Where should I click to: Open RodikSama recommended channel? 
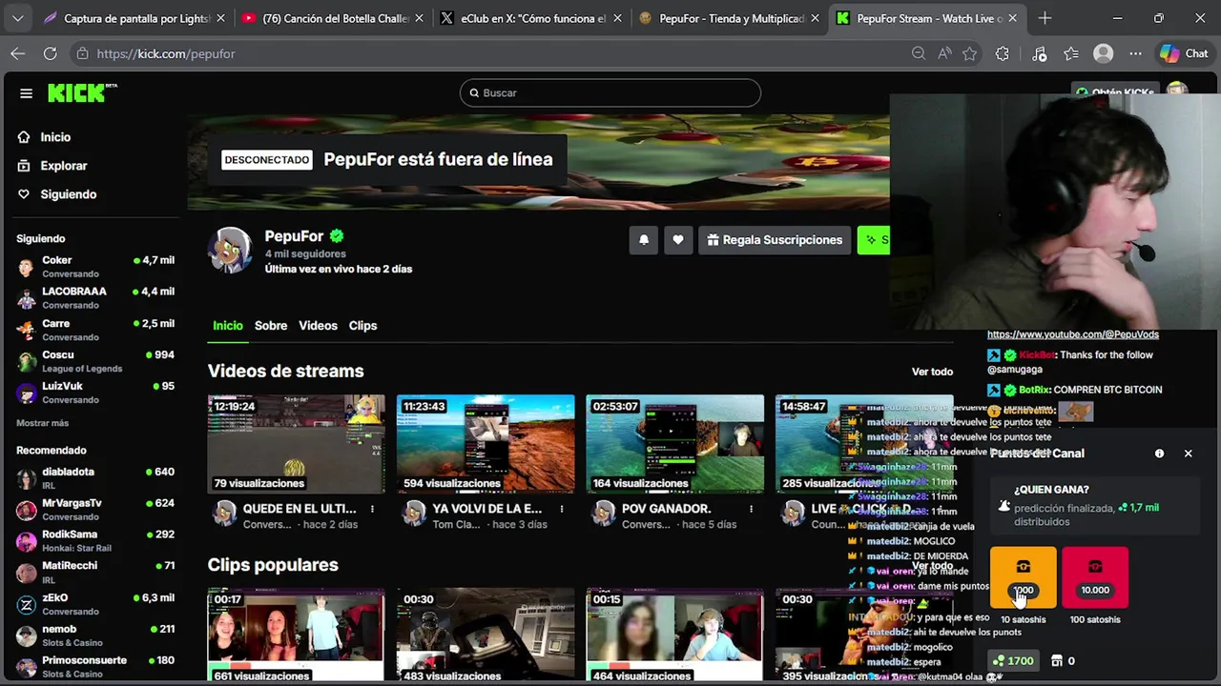point(95,541)
